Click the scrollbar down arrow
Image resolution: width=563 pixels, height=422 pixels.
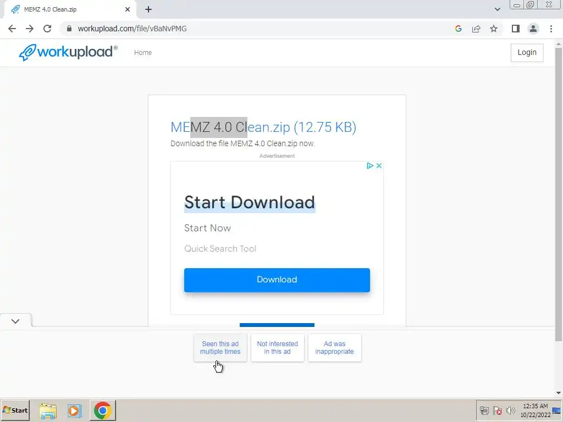tap(559, 393)
